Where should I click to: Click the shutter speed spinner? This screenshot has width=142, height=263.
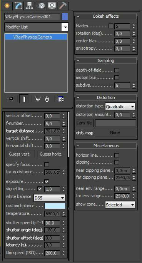[63, 223]
